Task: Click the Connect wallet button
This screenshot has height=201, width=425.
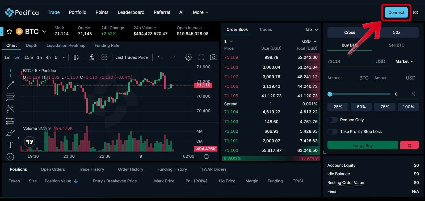Action: tap(396, 12)
